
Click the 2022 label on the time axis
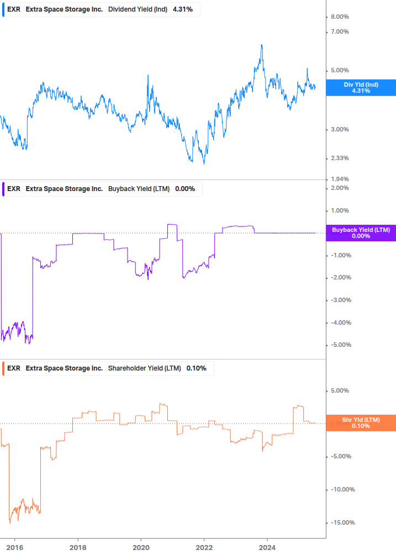pos(204,548)
